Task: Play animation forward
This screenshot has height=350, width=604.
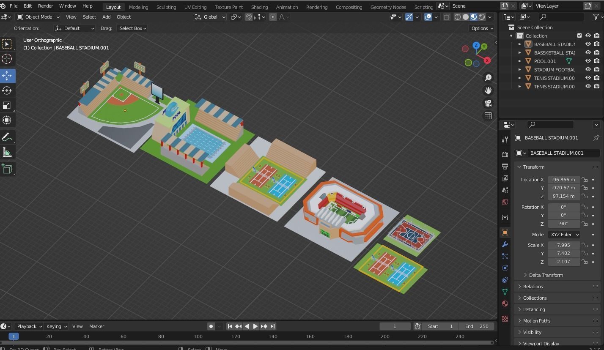Action: click(x=255, y=326)
